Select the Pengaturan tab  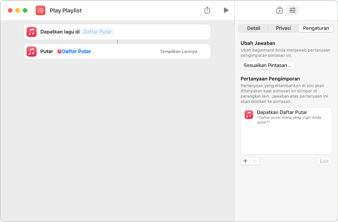(x=316, y=28)
